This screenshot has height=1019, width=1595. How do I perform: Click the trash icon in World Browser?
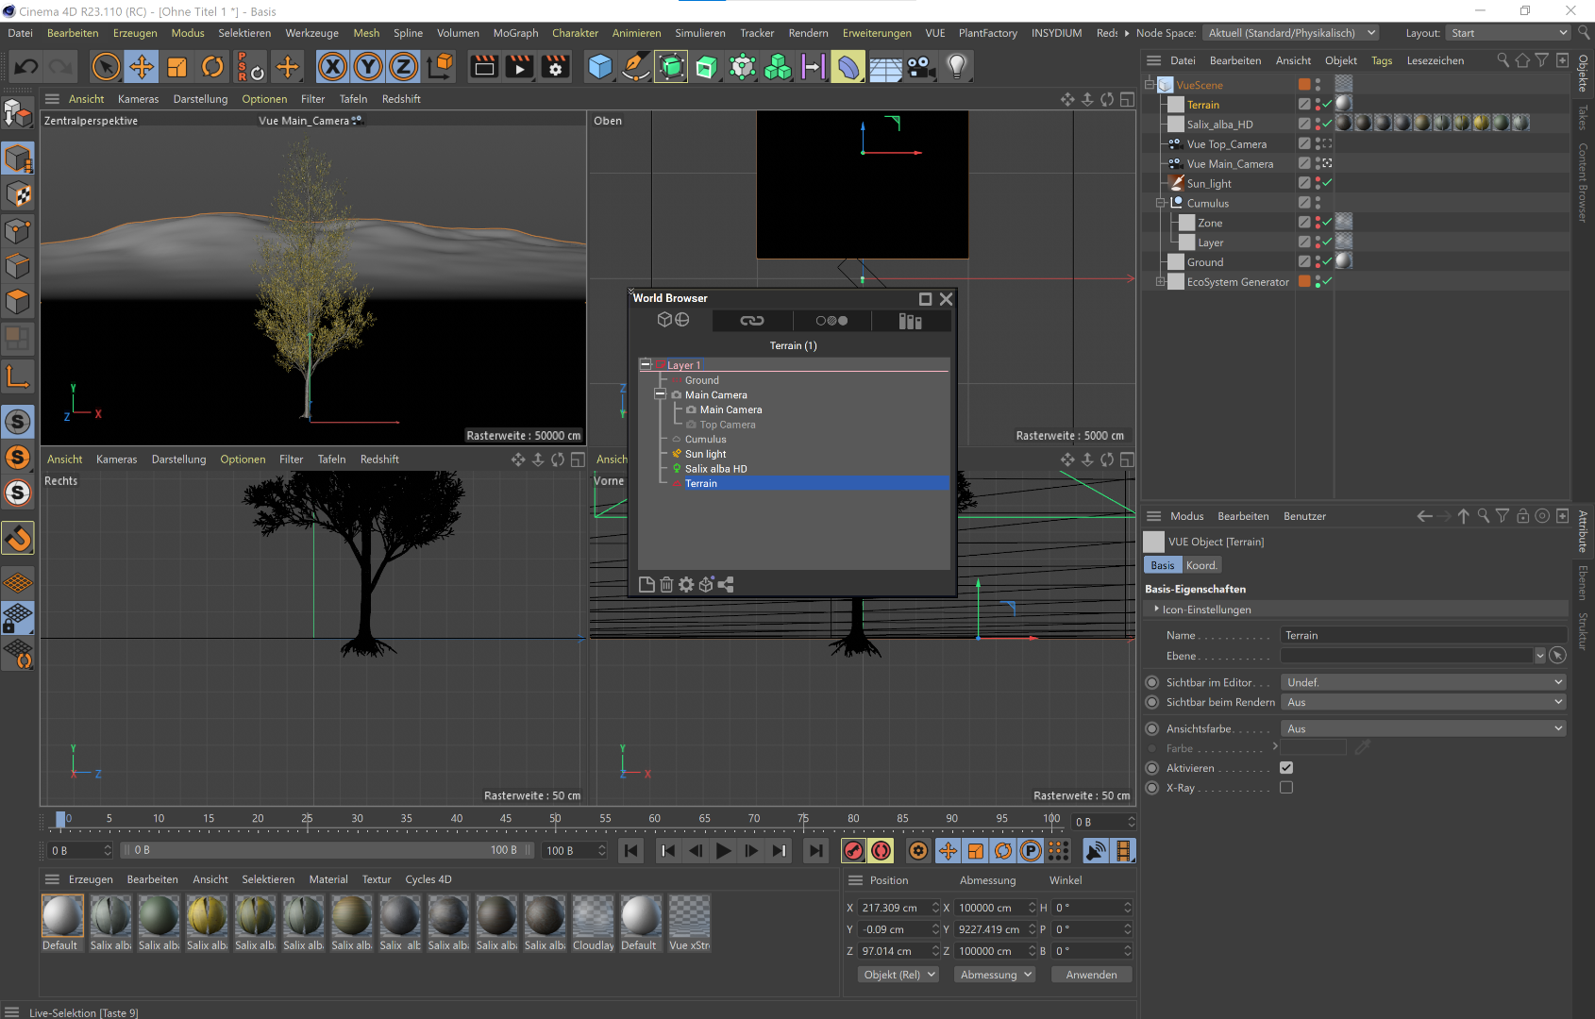click(x=666, y=585)
